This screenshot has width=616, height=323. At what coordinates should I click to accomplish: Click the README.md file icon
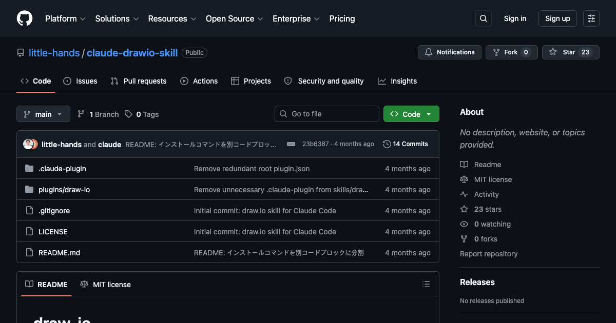click(29, 253)
